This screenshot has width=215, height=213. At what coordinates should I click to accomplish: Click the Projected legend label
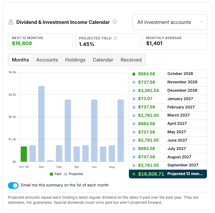(x=76, y=174)
